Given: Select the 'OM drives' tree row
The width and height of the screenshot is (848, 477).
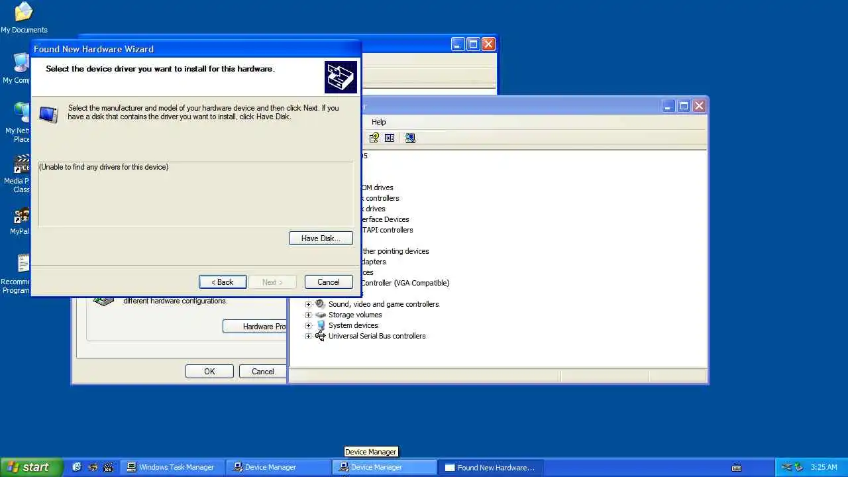Looking at the screenshot, I should (x=377, y=187).
